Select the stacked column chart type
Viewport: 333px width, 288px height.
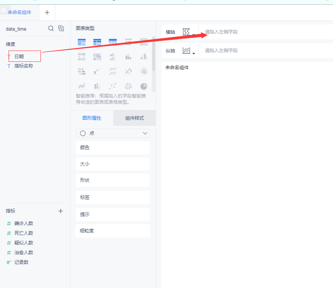coord(128,57)
